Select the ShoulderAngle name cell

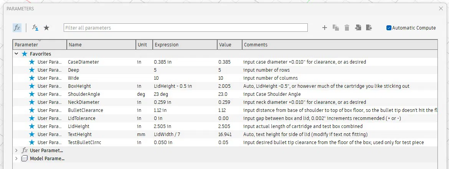[x=84, y=94]
